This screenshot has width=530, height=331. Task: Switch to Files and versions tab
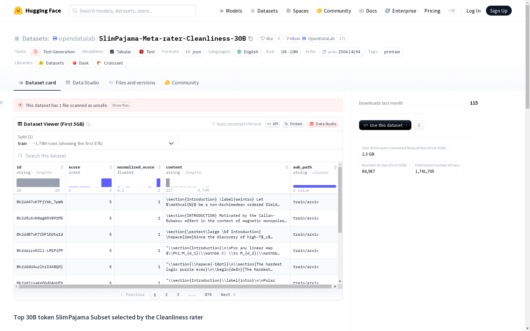coord(132,83)
